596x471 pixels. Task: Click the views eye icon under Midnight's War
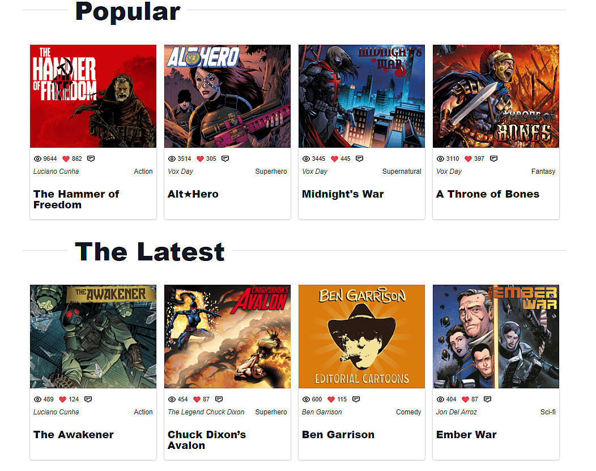306,159
